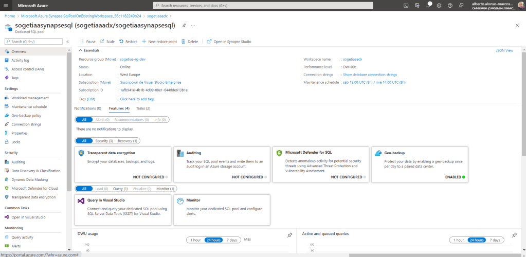Click the Pause button in the toolbar
Viewport: 526px width, 257px height.
tap(88, 42)
